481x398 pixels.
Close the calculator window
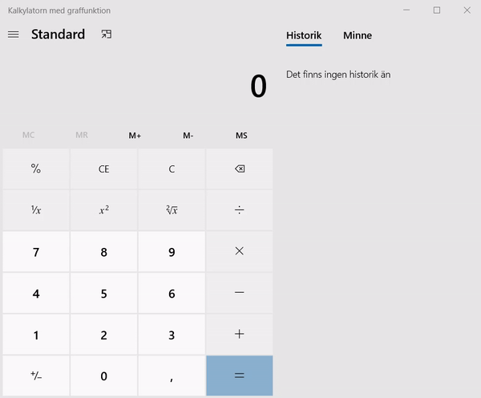coord(467,10)
